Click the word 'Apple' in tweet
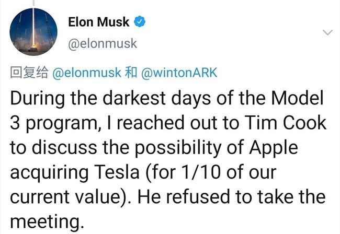 pos(274,148)
